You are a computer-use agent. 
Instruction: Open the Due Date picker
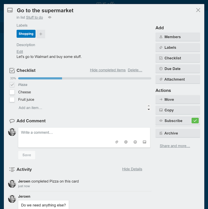(x=178, y=69)
